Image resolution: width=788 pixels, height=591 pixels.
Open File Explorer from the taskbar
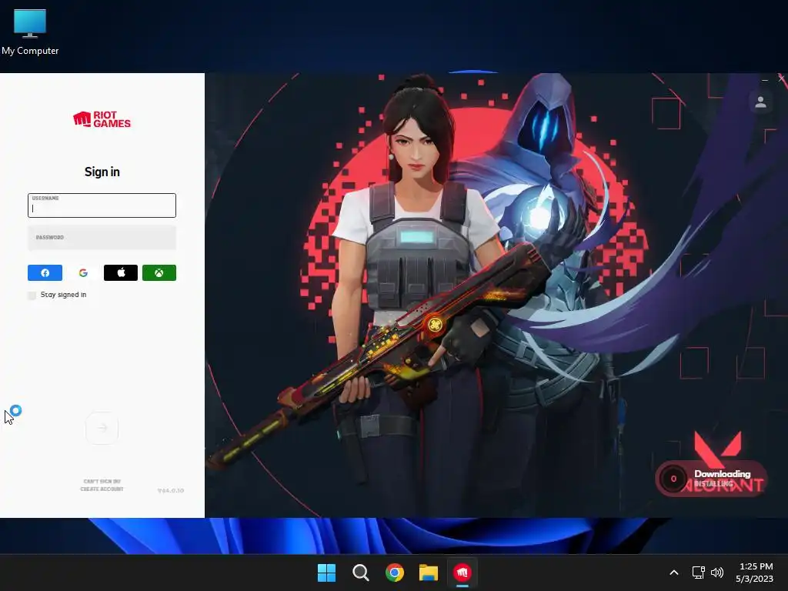tap(428, 573)
